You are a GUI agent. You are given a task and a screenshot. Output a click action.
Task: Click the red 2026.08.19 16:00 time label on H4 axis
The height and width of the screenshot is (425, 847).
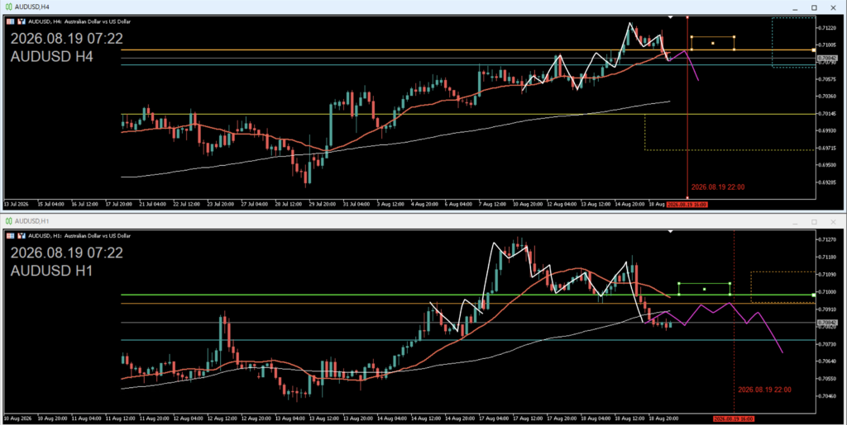point(687,205)
